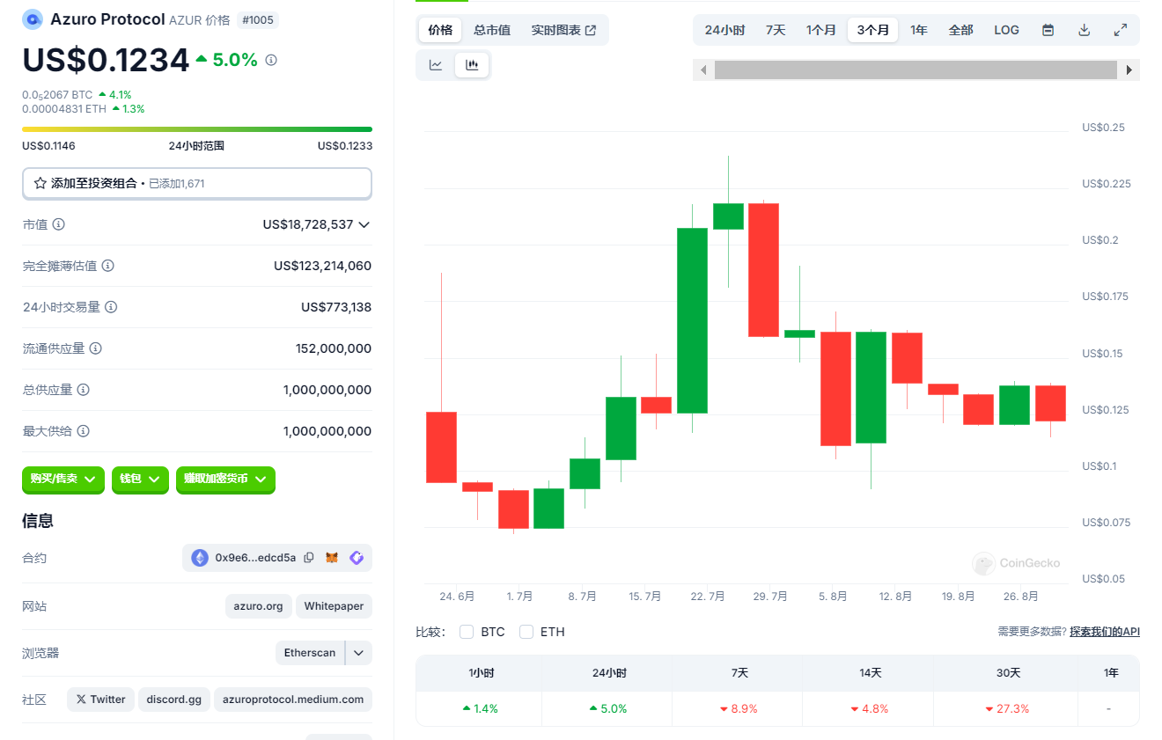Image resolution: width=1162 pixels, height=740 pixels.
Task: Select the 1年 time range
Action: coord(919,30)
